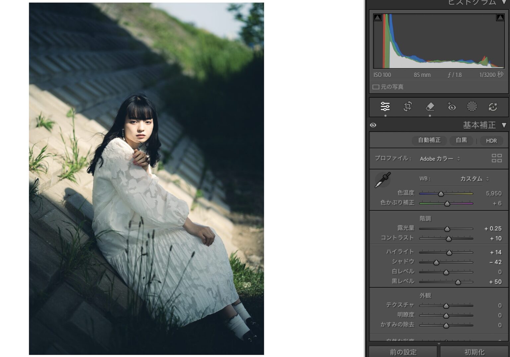Screen dimensions: 510x357
Task: Select the Edit sliders tool icon
Action: (385, 107)
